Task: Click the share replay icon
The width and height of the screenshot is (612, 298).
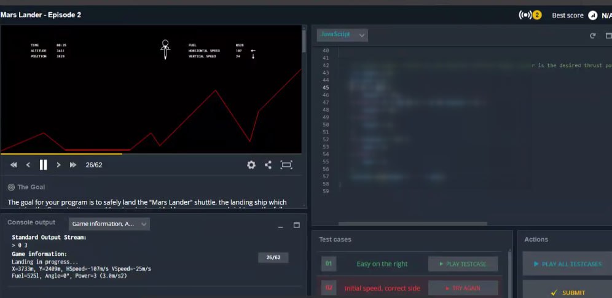Action: click(x=268, y=165)
